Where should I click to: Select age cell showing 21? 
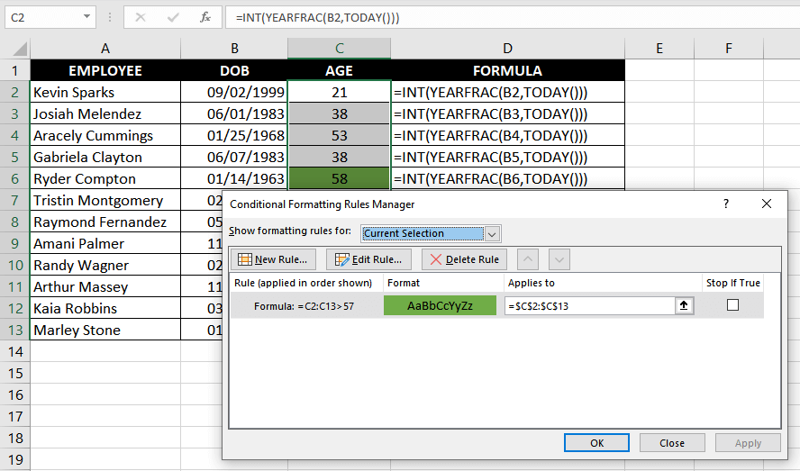point(340,93)
